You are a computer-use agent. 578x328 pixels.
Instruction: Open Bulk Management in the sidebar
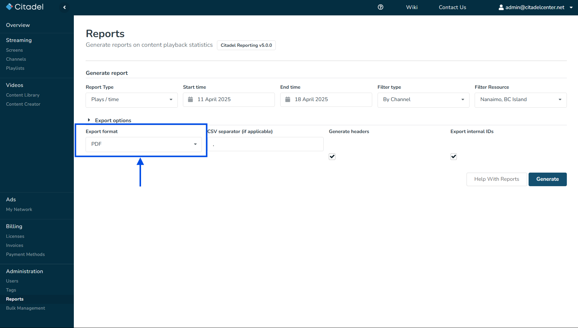pos(26,308)
